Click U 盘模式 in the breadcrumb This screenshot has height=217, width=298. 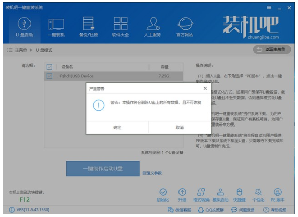point(44,50)
